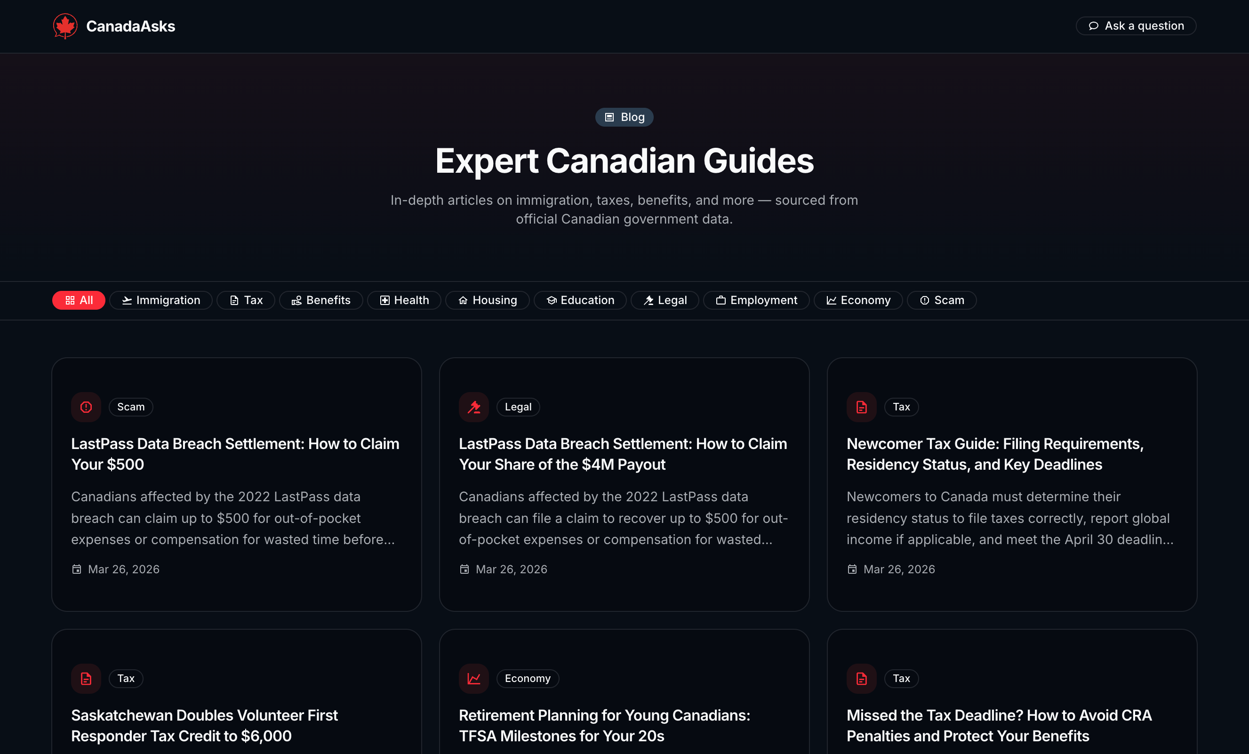Click the red alert icon on the Scam card

(86, 407)
